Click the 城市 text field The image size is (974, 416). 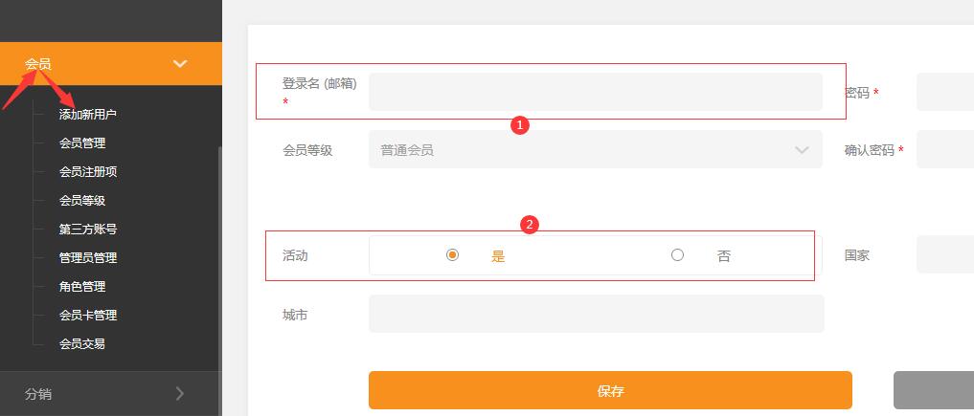[x=595, y=314]
